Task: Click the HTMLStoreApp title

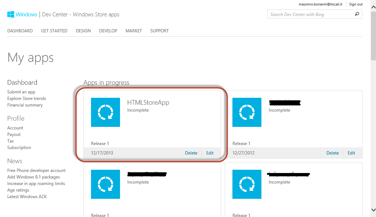Action: [148, 103]
